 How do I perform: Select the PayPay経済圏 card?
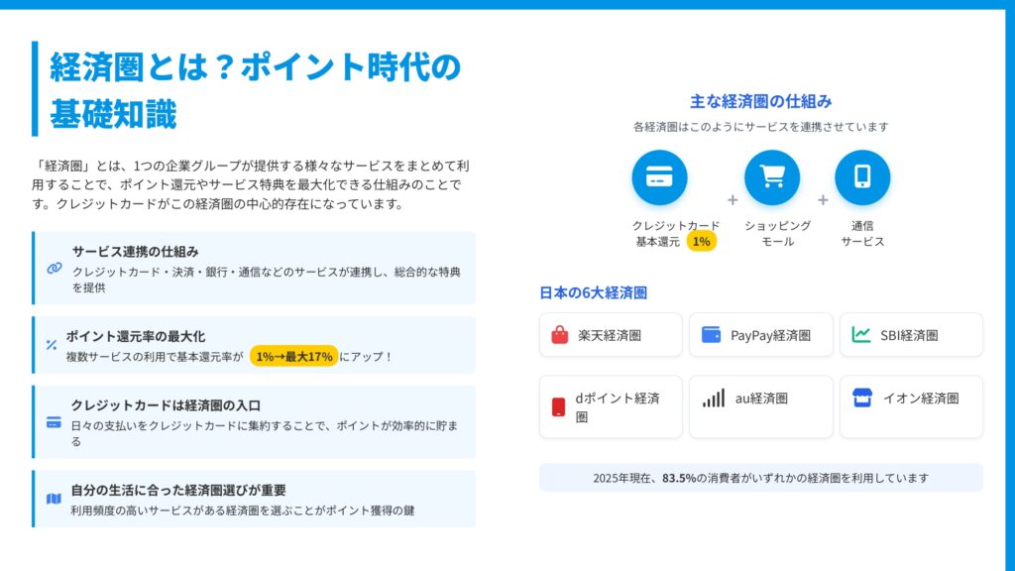(761, 335)
